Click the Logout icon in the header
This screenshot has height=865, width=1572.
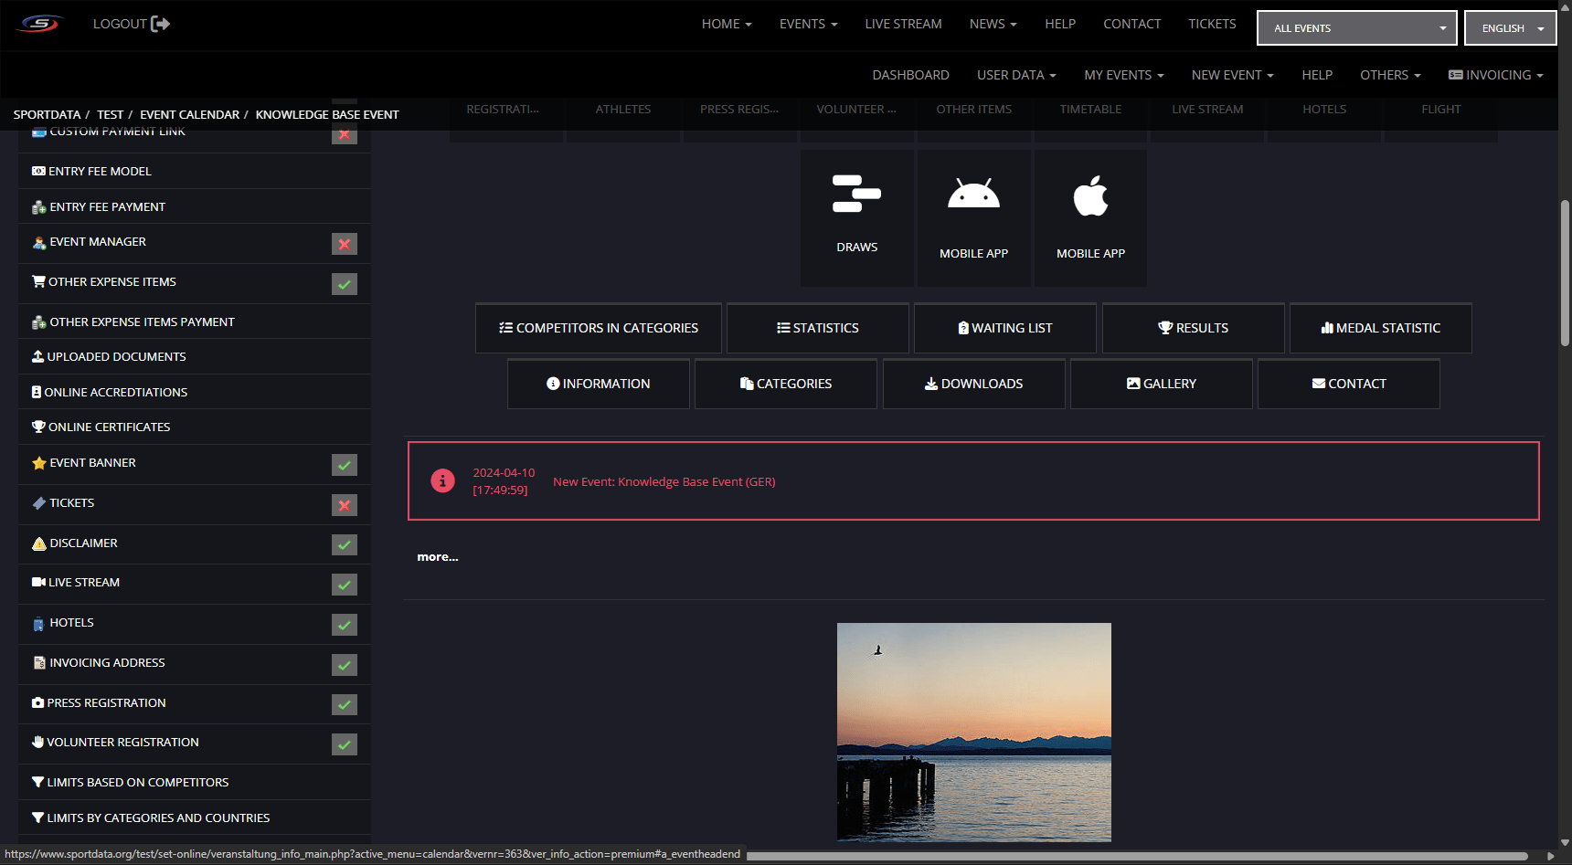coord(161,24)
